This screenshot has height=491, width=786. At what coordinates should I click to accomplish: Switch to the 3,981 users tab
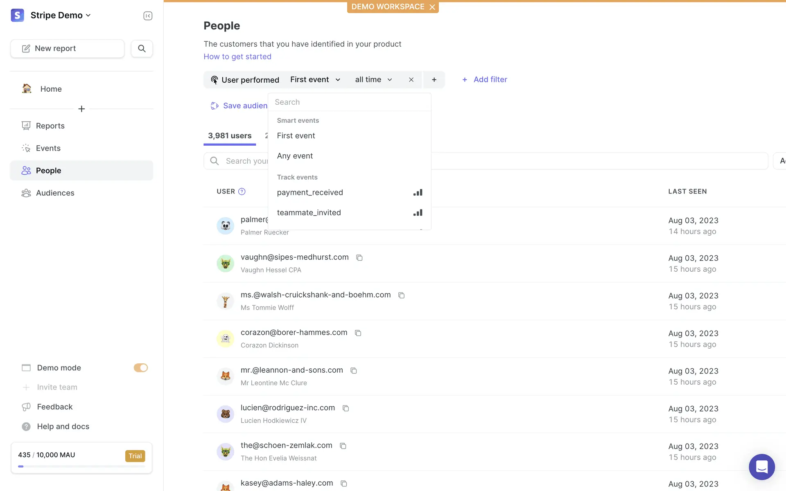pos(229,136)
